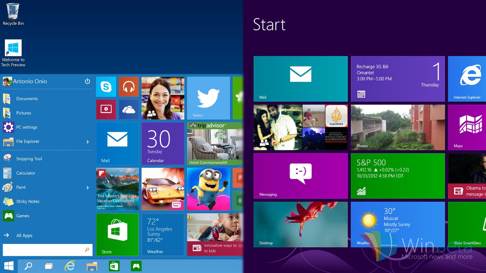This screenshot has height=273, width=486.
Task: Open the Desktop tile
Action: [301, 224]
